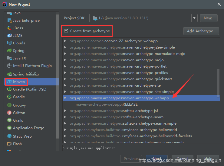Expand the maven-archetype-quickstart node

[65, 79]
